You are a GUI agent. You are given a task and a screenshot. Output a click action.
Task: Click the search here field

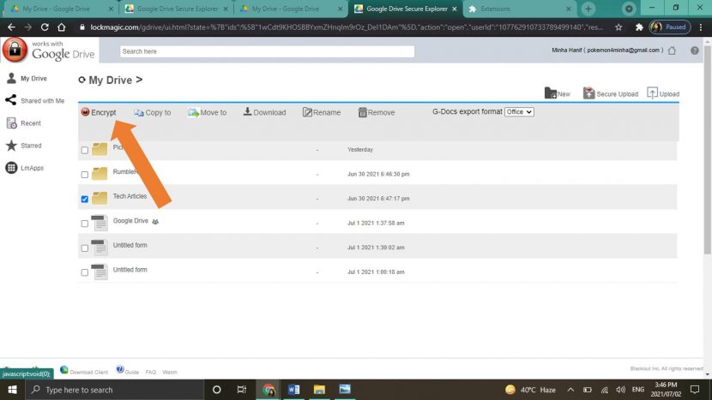click(267, 51)
